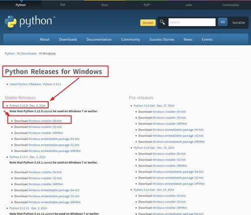Open Python 3.14.0a1 - Oct. 15, 2024 pre-release link
This screenshot has height=215, width=251.
pos(154,190)
